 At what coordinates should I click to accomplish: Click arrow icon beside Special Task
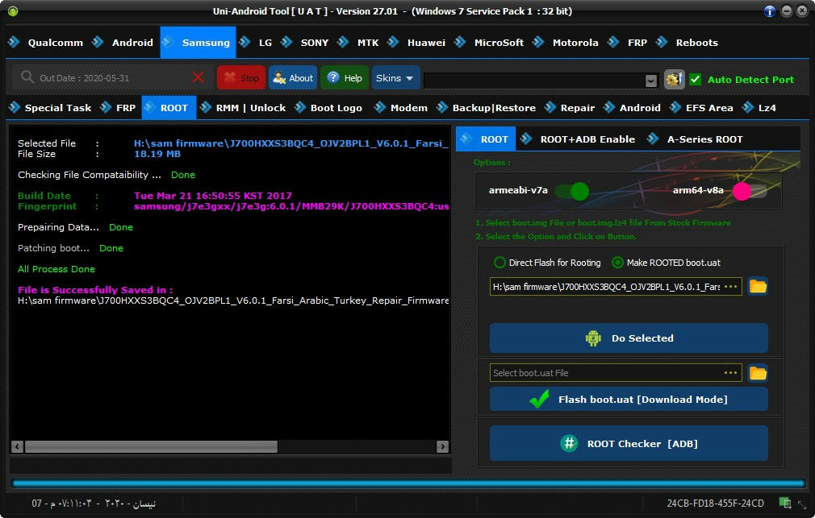(15, 107)
